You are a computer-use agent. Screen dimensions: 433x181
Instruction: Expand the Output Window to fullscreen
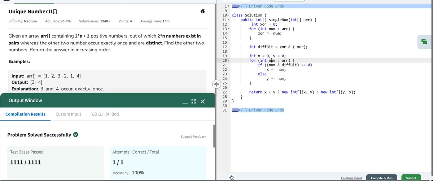[x=193, y=102]
